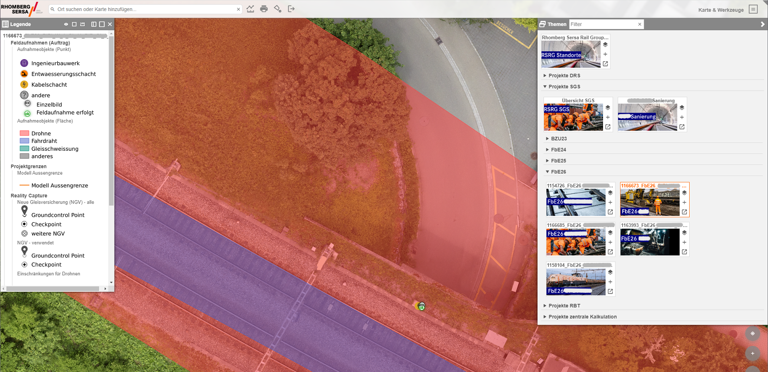Click layers icon on 1158104_FbE26 card

610,272
